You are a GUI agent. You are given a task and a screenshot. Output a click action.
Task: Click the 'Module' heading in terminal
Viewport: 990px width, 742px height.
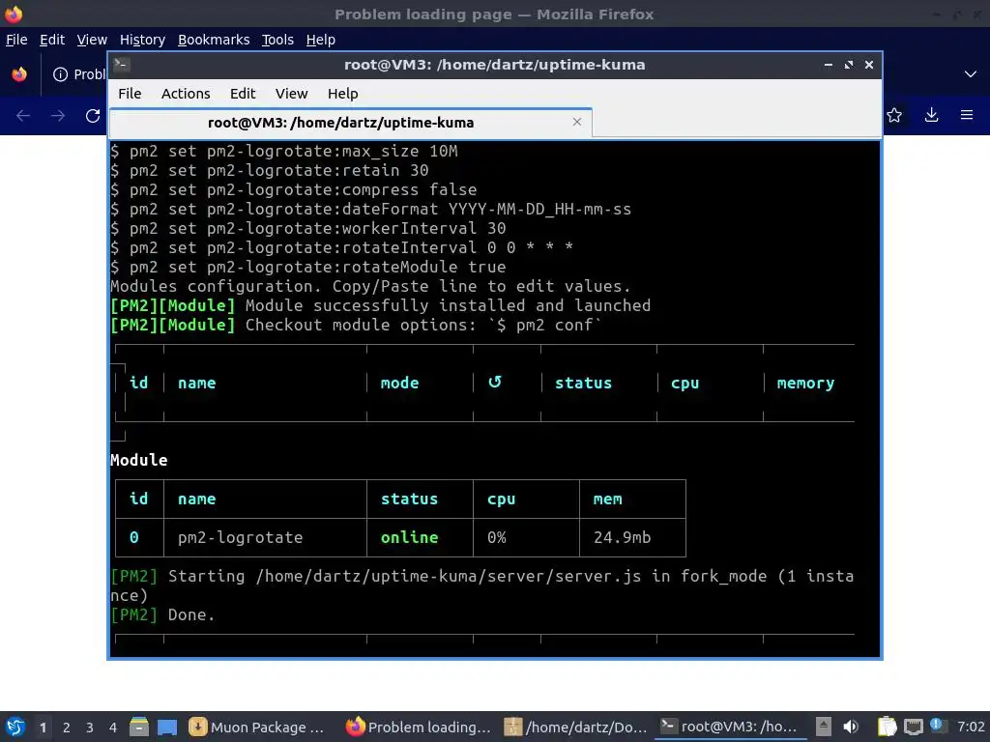click(x=139, y=460)
